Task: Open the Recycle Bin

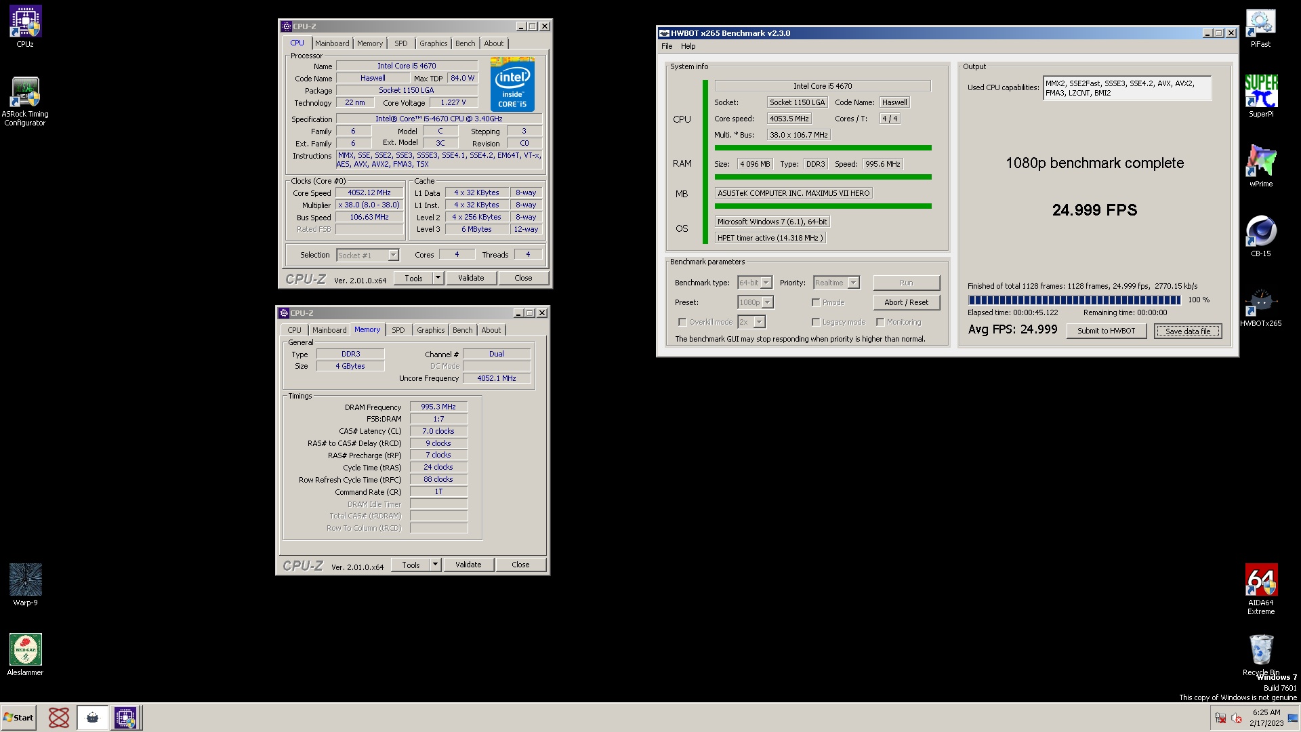Action: pos(1260,655)
